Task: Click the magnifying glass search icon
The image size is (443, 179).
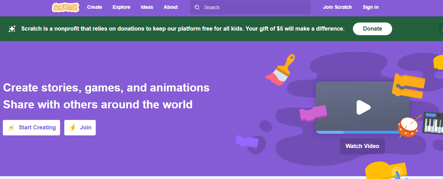Action: (x=197, y=7)
